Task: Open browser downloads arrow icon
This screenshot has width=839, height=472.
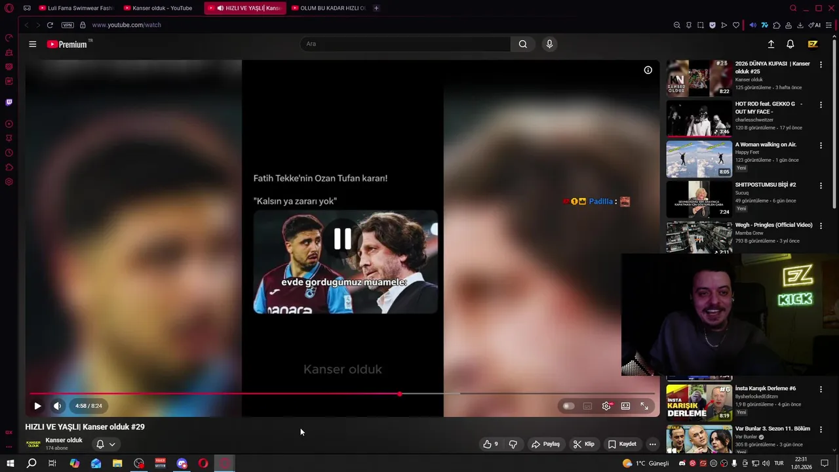Action: click(x=800, y=25)
